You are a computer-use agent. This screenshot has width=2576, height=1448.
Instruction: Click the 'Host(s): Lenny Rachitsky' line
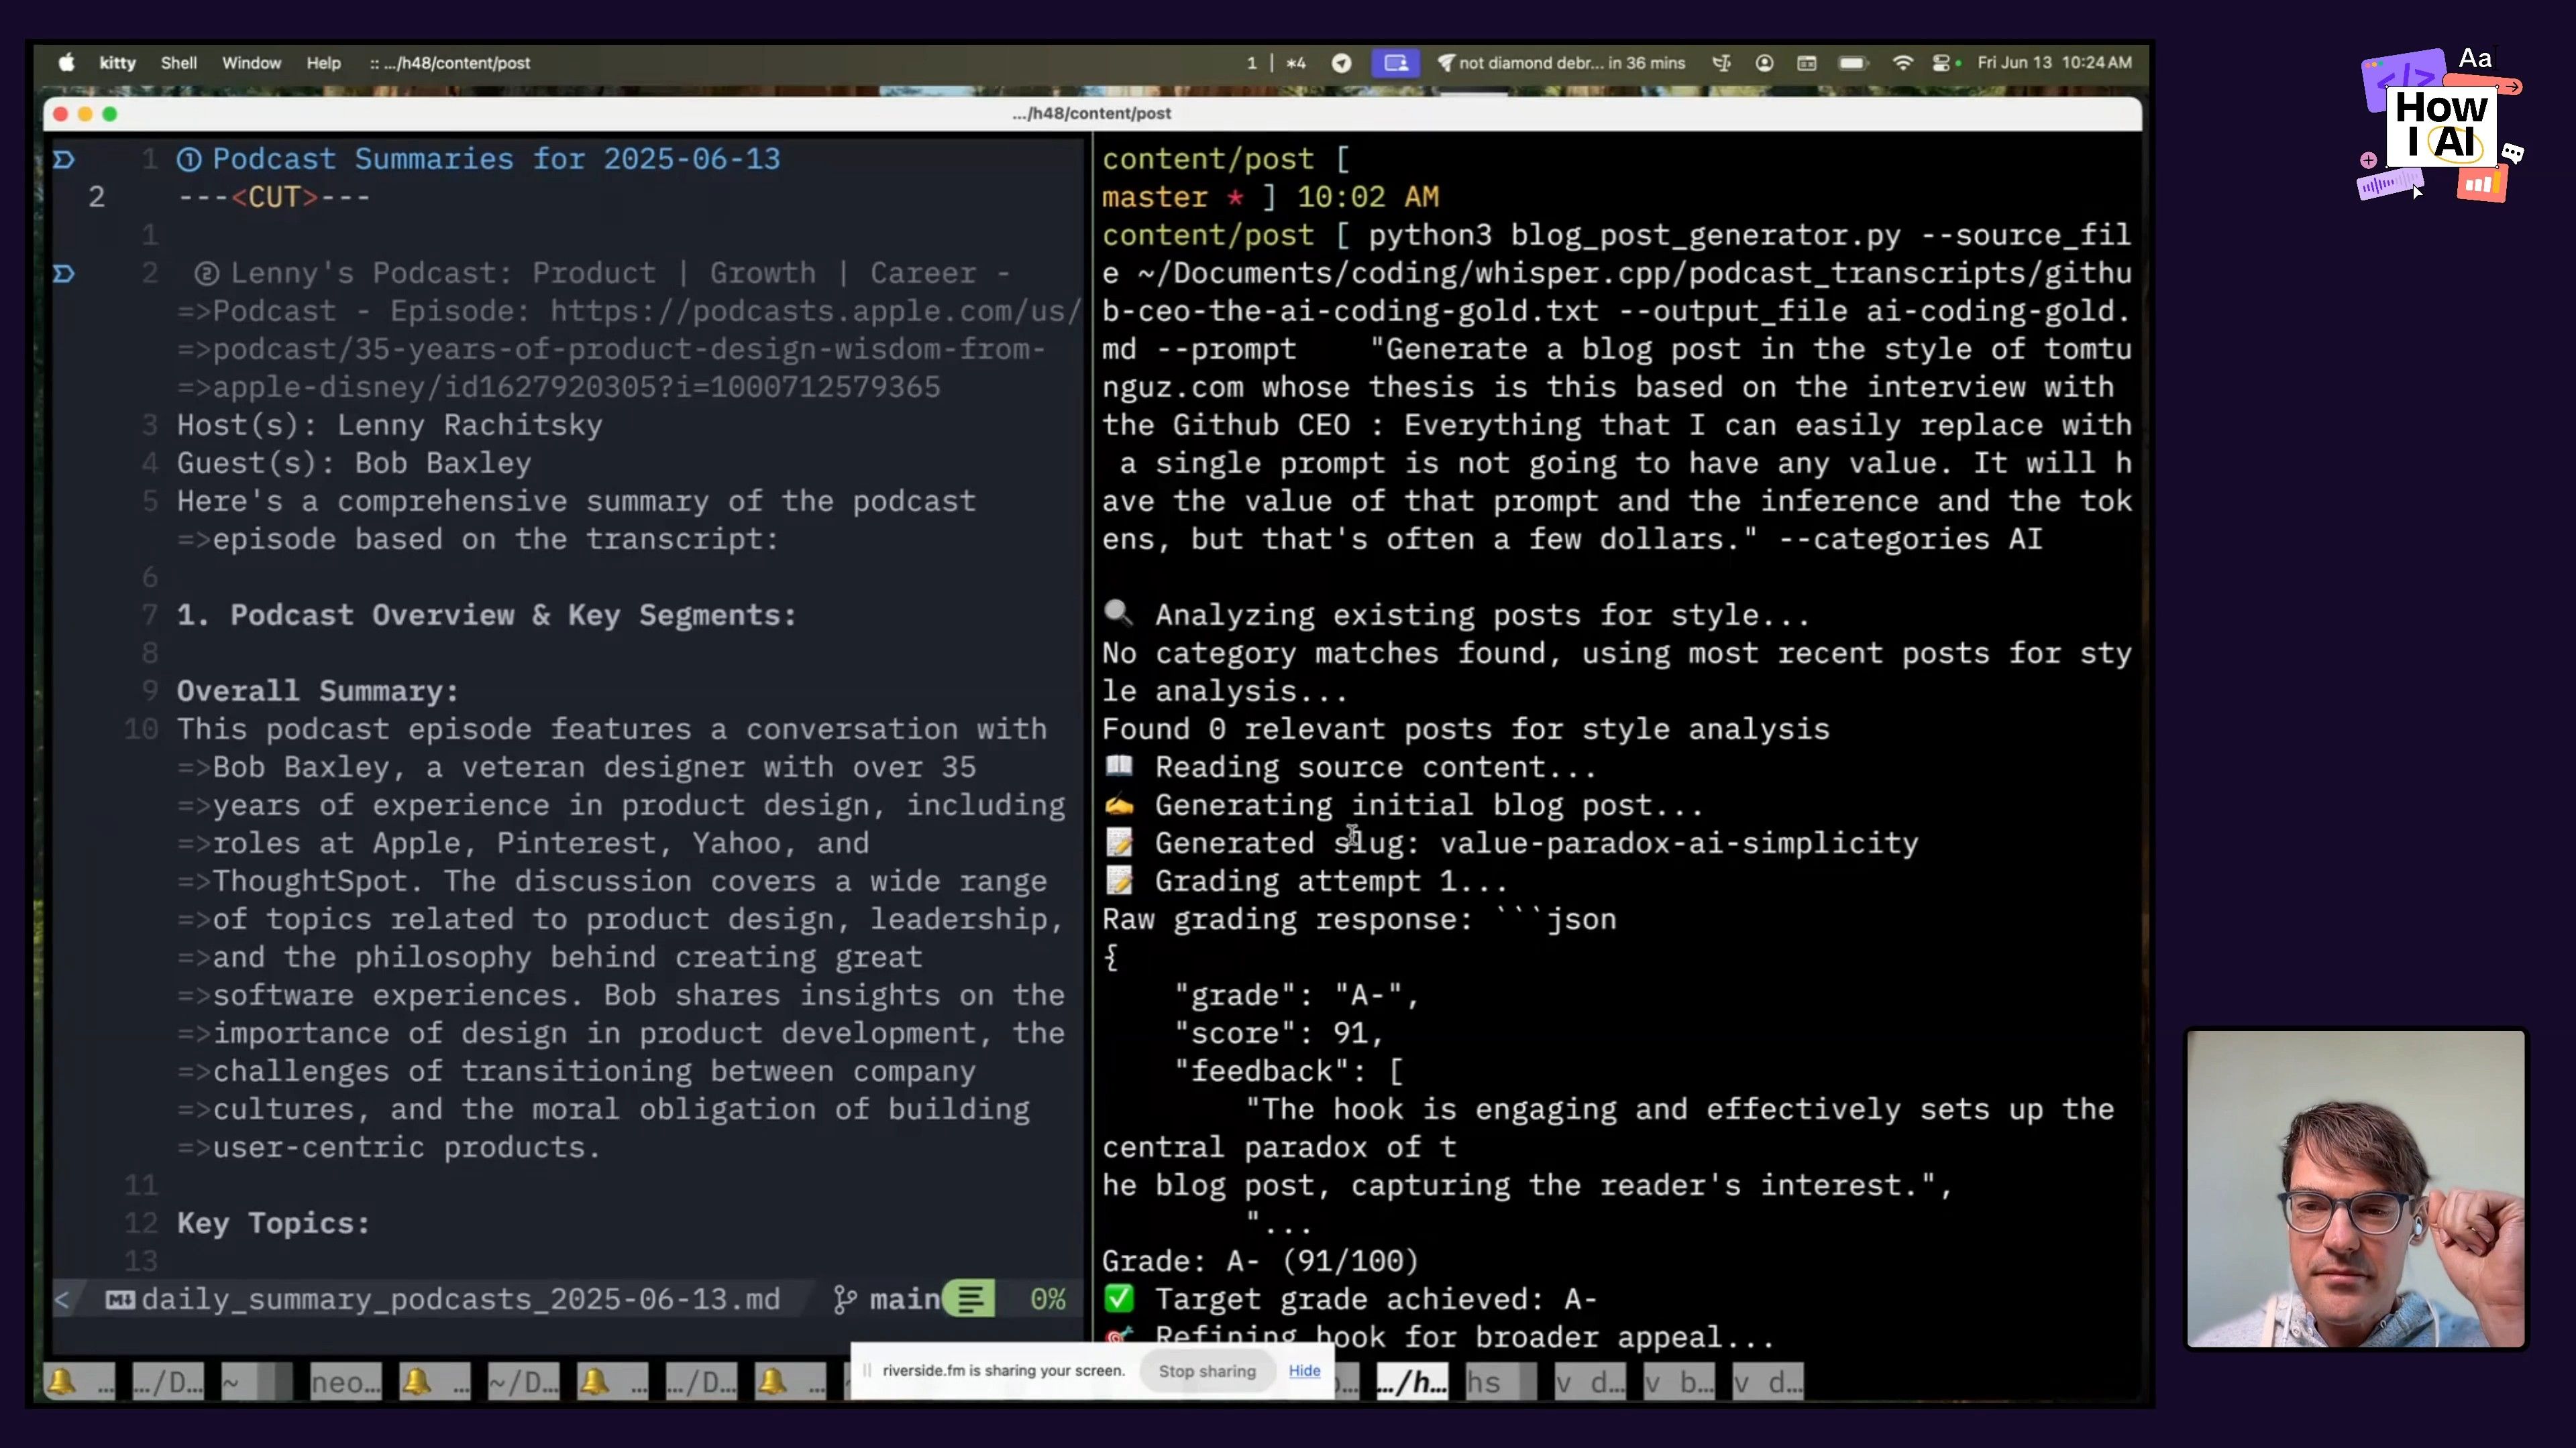(390, 425)
